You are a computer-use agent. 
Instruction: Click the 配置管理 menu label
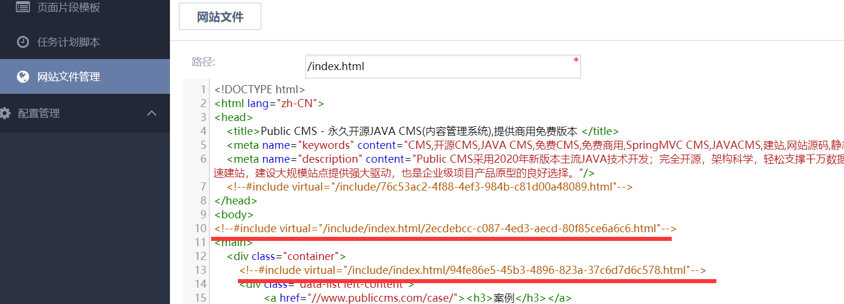[x=39, y=113]
